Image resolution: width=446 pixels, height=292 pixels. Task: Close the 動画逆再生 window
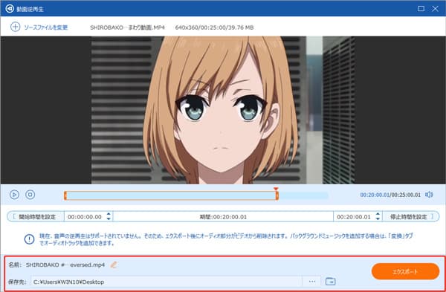[x=435, y=8]
